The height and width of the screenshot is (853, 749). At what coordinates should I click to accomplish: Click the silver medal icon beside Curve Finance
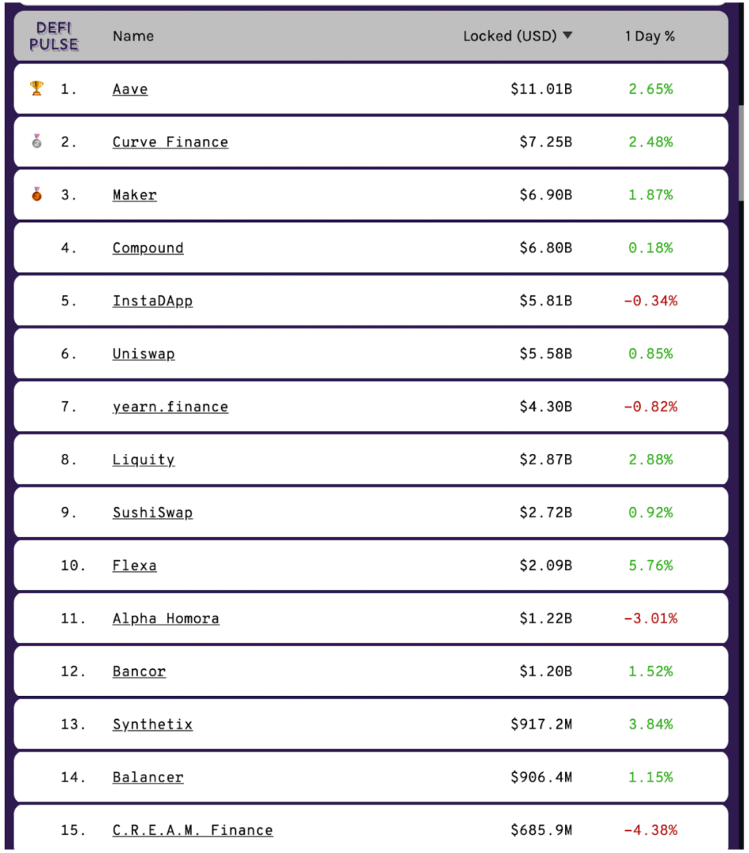coord(37,141)
